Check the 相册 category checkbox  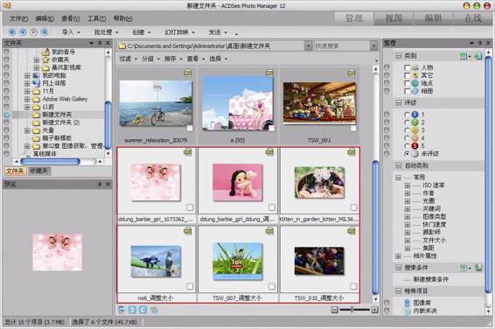[x=407, y=91]
